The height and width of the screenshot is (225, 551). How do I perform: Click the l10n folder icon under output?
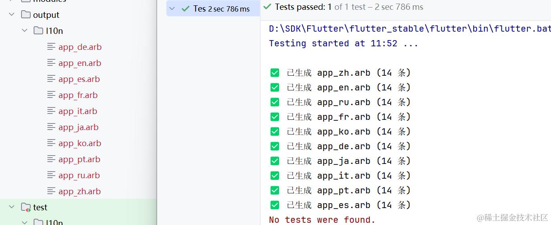(x=38, y=31)
